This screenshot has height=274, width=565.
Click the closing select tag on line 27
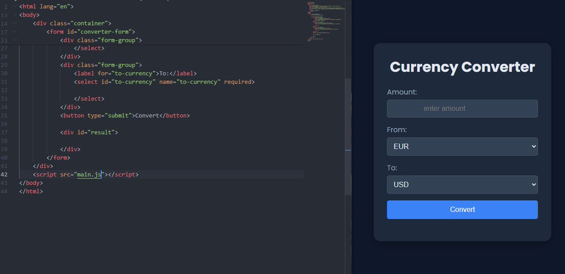[x=89, y=48]
